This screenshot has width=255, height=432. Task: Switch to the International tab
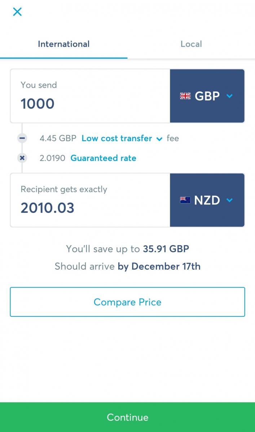pyautogui.click(x=63, y=44)
